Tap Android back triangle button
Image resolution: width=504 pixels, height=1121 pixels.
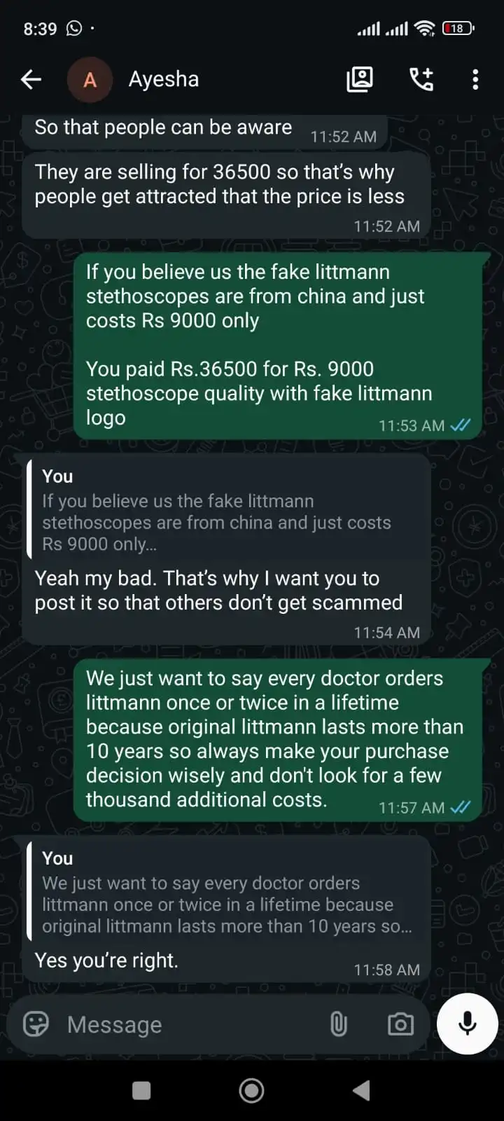tap(361, 1090)
